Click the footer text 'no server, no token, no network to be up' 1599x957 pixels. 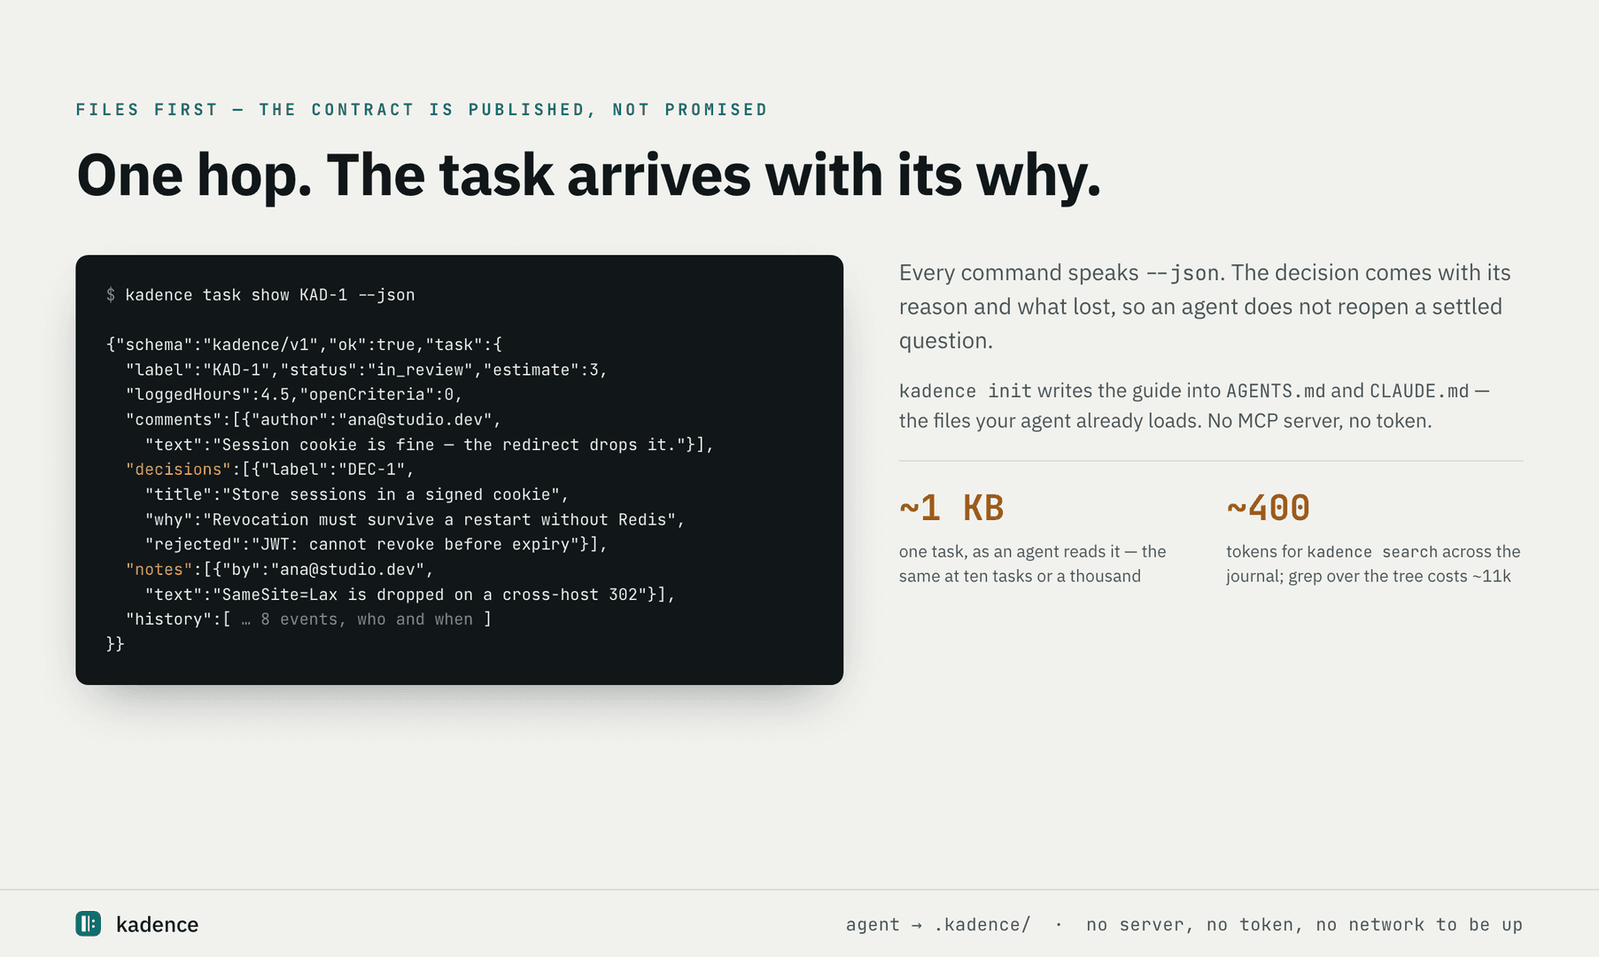pos(1304,924)
